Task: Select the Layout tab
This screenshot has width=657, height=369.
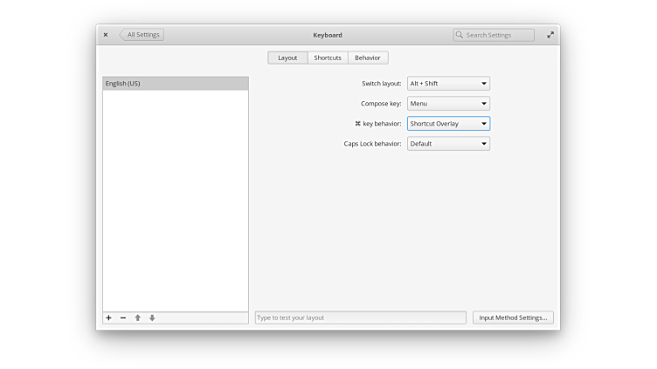Action: click(287, 58)
